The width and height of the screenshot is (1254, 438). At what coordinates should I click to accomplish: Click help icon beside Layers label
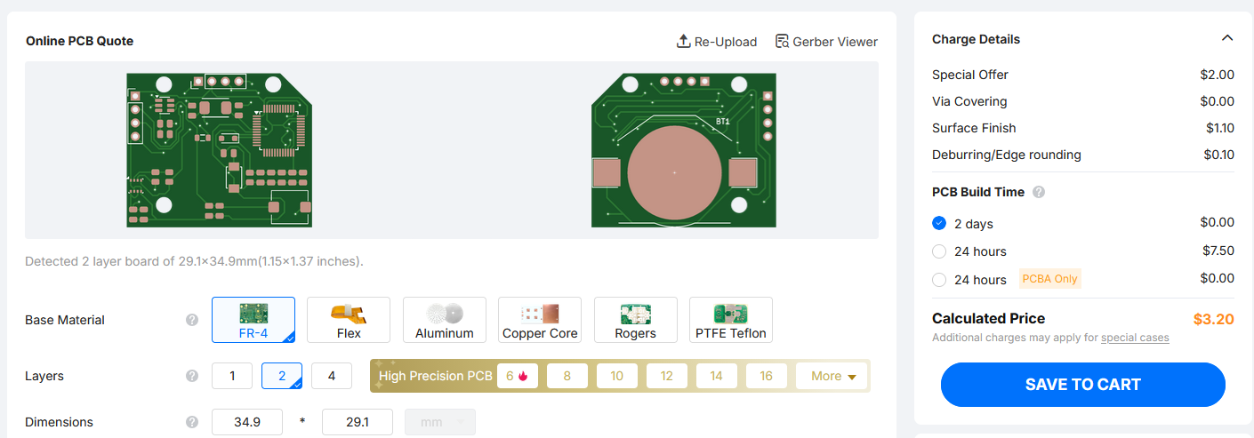pyautogui.click(x=192, y=376)
